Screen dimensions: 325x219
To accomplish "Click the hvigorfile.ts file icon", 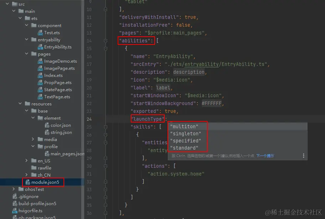I will tap(15, 211).
